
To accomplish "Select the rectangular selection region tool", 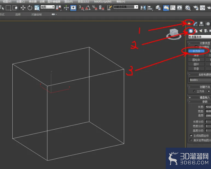I will pos(8,8).
